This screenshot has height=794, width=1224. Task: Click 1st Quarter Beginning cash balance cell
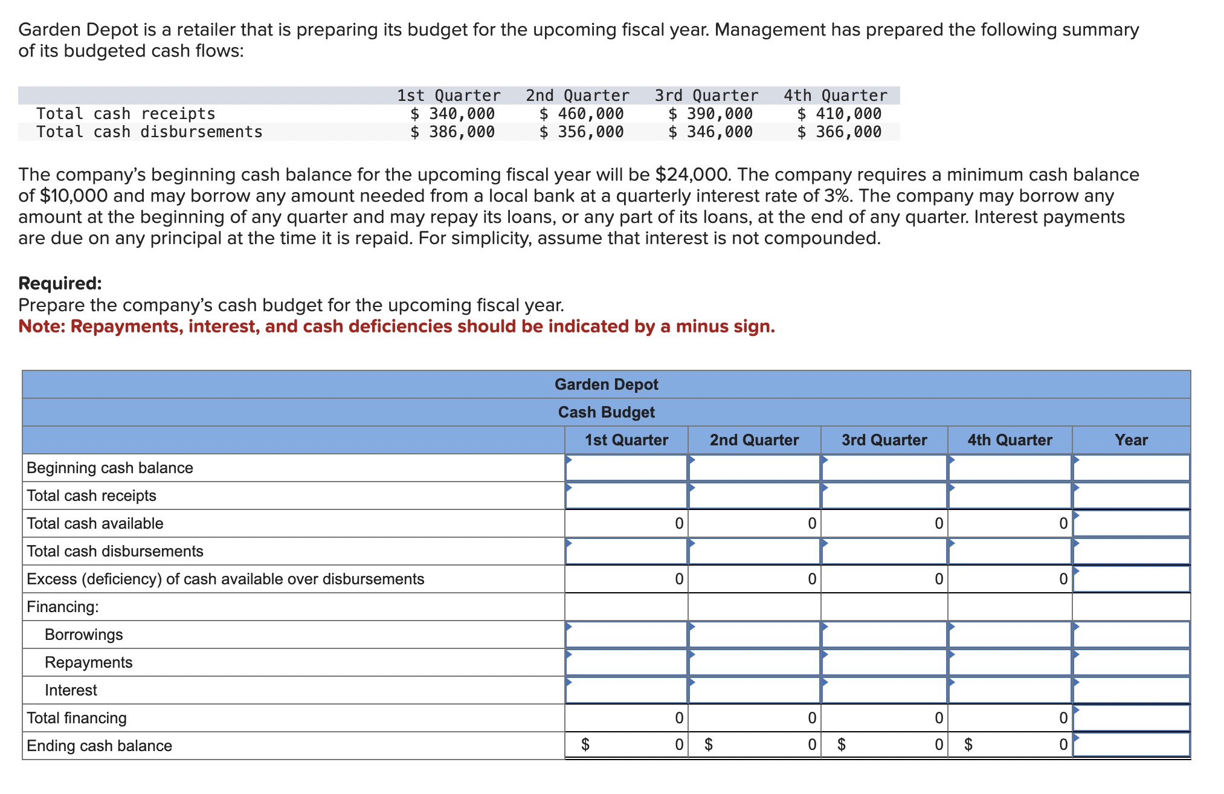tap(626, 468)
